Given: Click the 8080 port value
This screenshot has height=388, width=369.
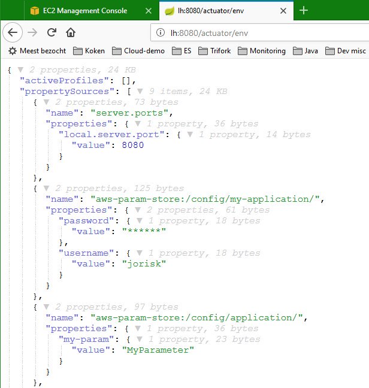Looking at the screenshot, I should [x=132, y=145].
